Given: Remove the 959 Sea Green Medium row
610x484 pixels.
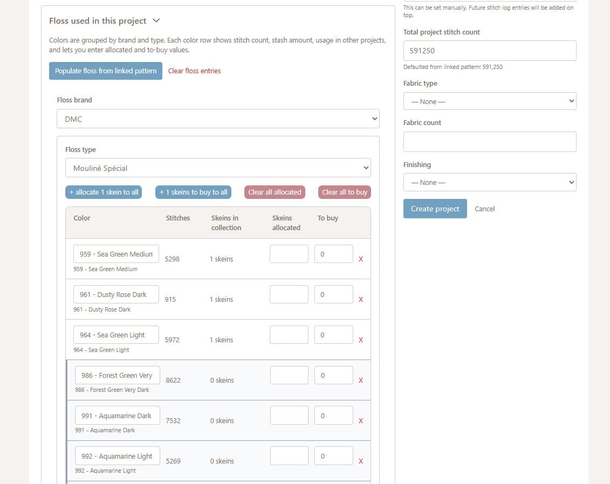Looking at the screenshot, I should click(x=361, y=259).
